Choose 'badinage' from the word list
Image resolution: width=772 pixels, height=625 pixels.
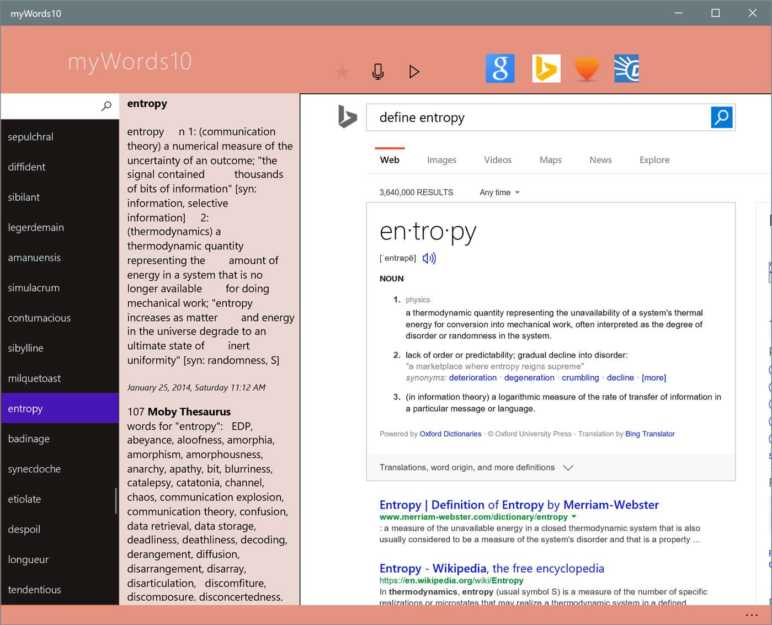point(60,439)
